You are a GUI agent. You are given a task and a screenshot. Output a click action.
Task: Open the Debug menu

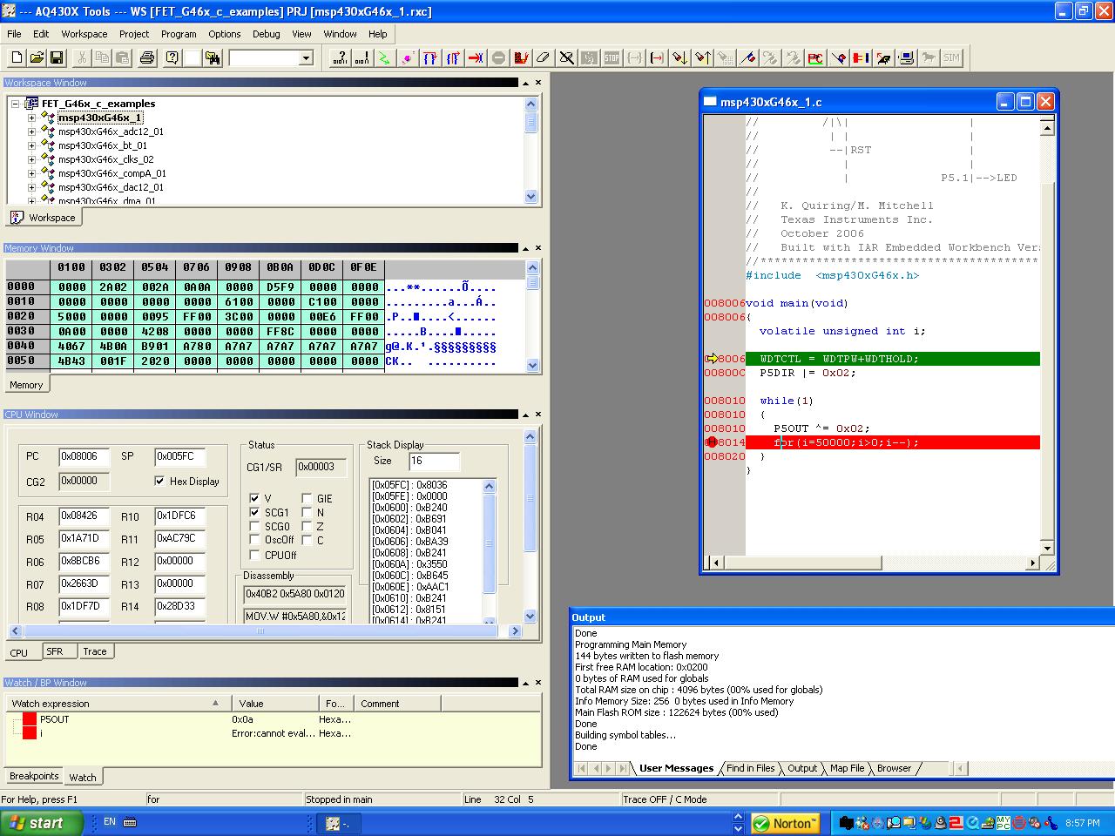[266, 34]
